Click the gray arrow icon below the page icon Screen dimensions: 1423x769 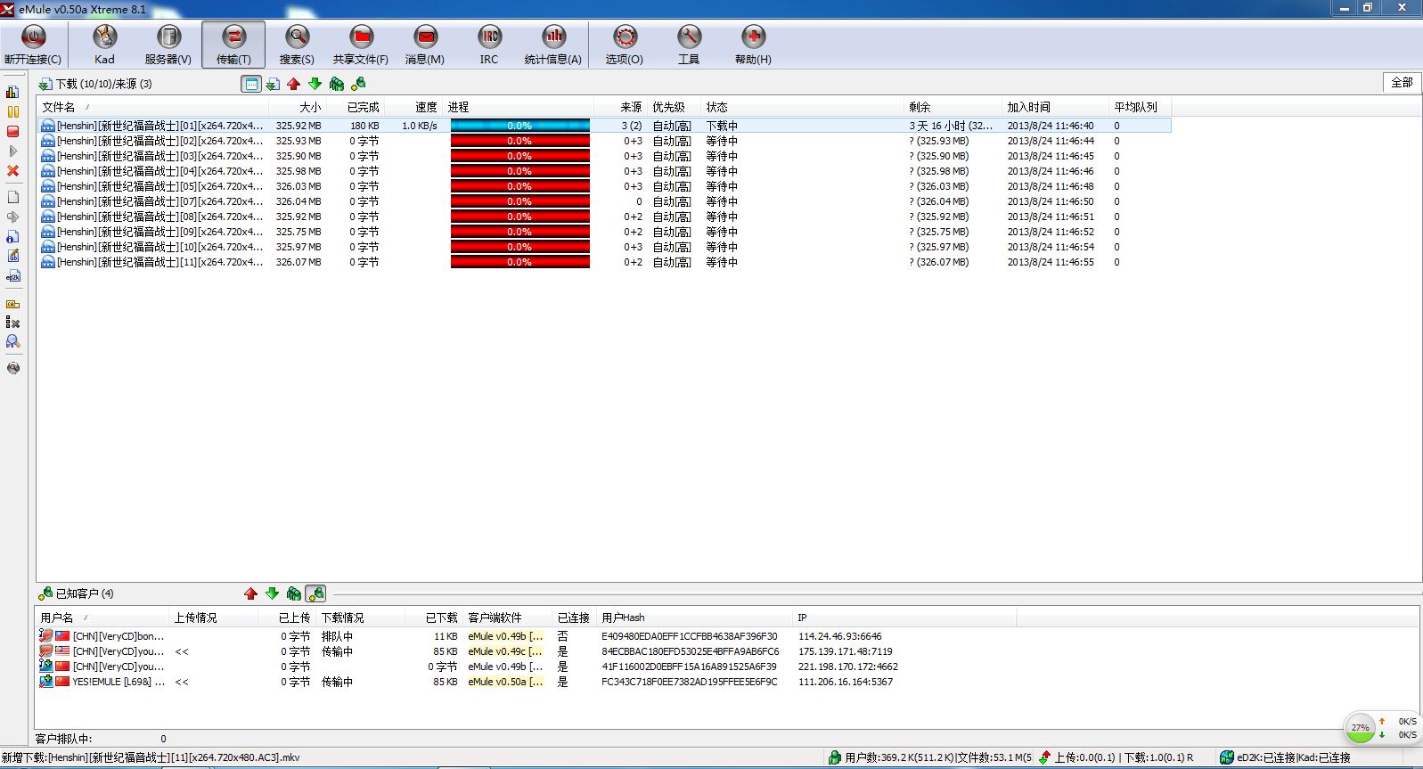point(12,217)
